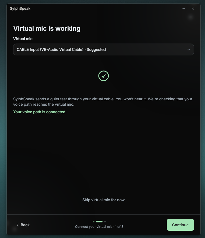Click the SylphSpeak window title
This screenshot has height=238, width=205.
[20, 9]
